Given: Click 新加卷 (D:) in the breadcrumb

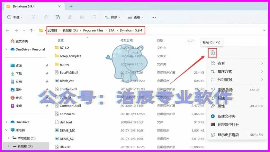Looking at the screenshot, I should [x=70, y=30].
